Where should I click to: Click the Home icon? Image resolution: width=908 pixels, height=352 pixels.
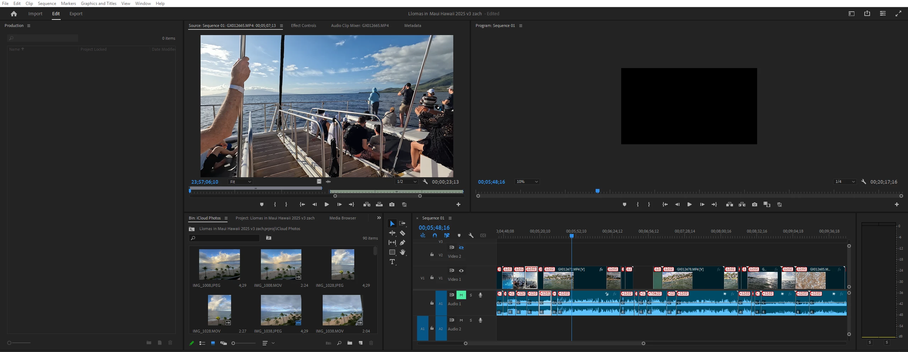pyautogui.click(x=14, y=14)
